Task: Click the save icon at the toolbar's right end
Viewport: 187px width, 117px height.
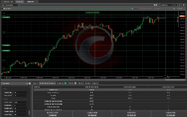Action: click(184, 5)
